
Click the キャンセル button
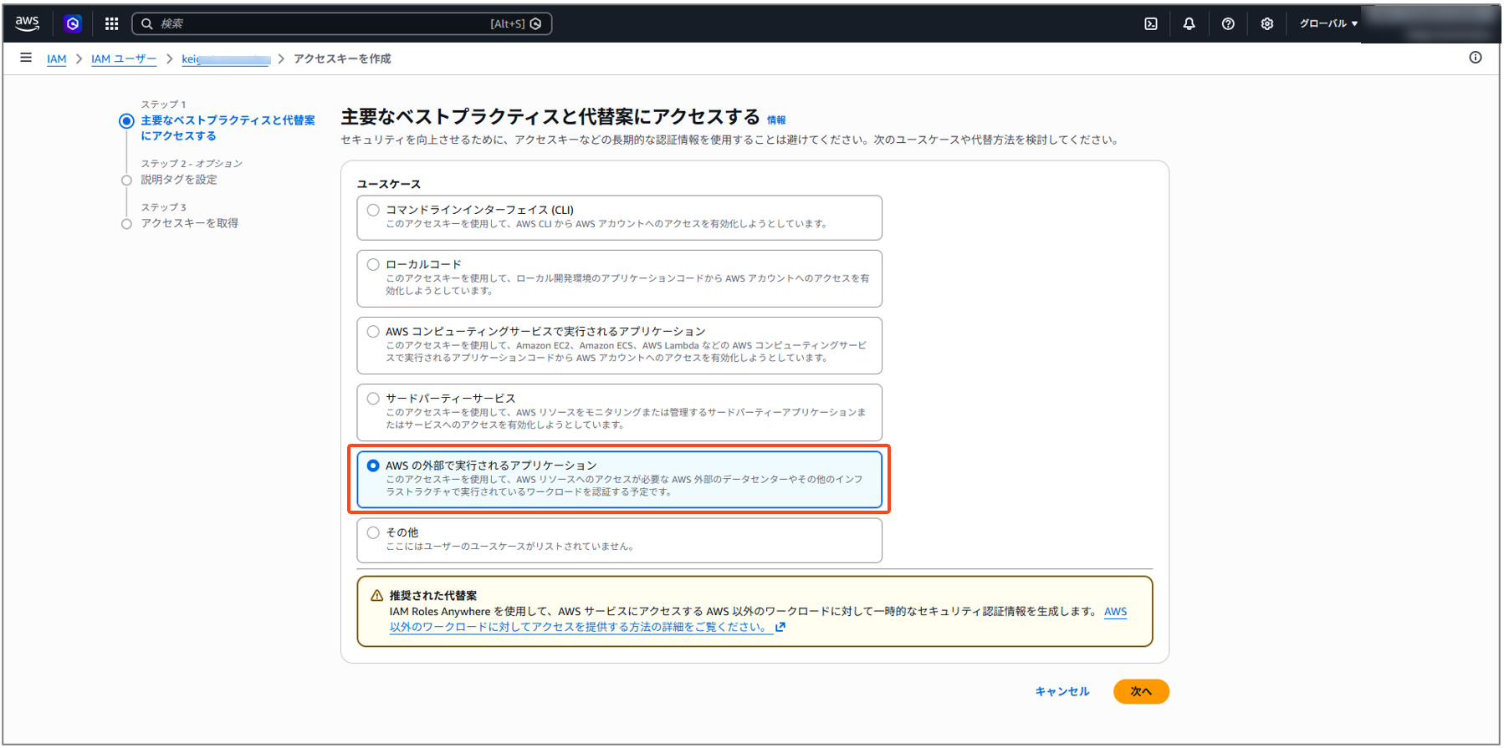1062,692
